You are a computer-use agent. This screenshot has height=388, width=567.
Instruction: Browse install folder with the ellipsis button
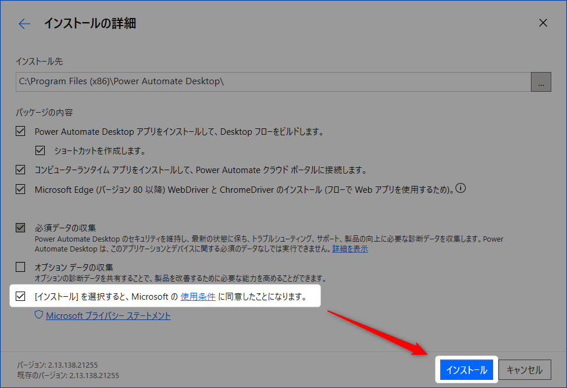click(541, 82)
